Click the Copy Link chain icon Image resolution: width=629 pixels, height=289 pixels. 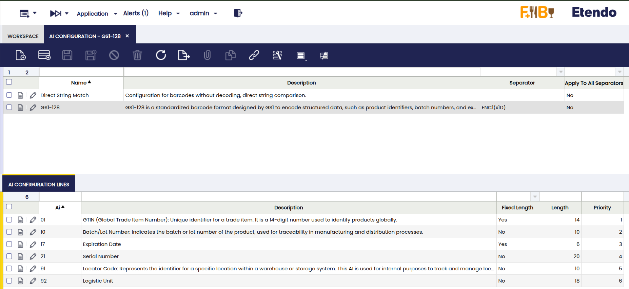[254, 55]
